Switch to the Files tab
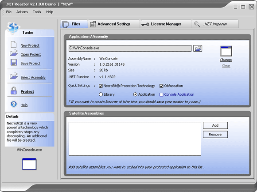Image resolution: width=257 pixels, height=192 pixels. (74, 24)
